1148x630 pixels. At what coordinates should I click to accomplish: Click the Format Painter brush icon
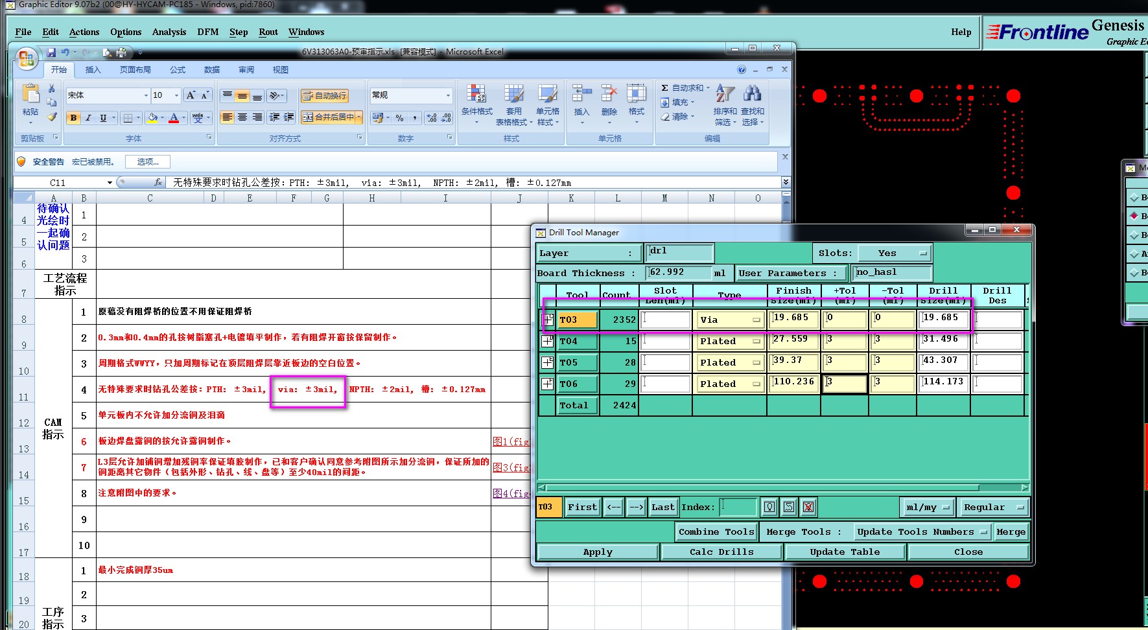pos(52,117)
